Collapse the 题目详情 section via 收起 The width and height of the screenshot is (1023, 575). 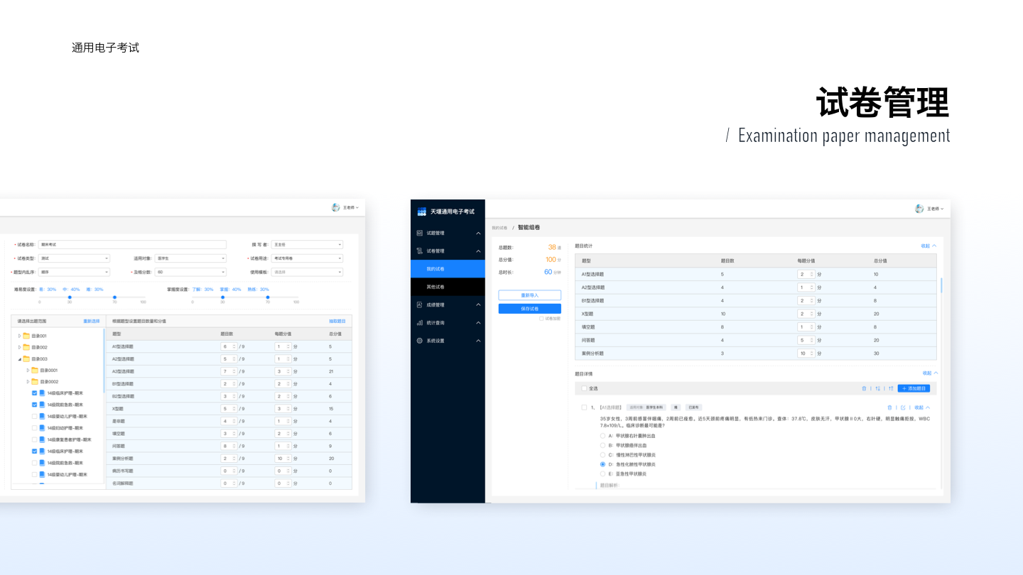click(x=930, y=373)
